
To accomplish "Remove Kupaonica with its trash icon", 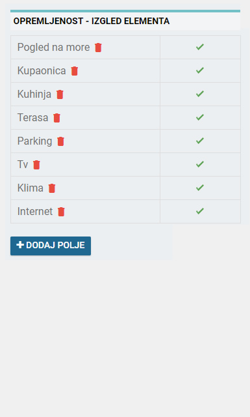I will click(75, 71).
